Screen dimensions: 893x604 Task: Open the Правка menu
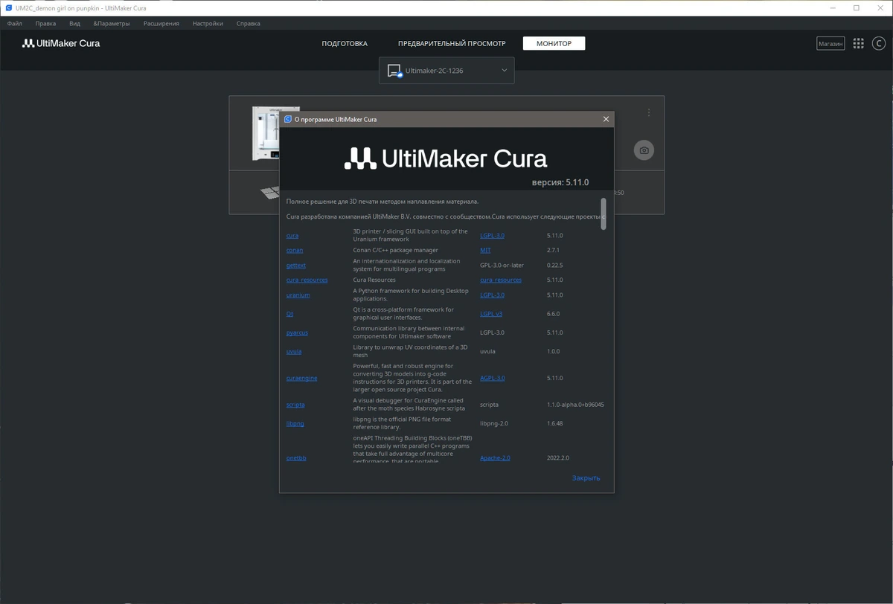45,23
